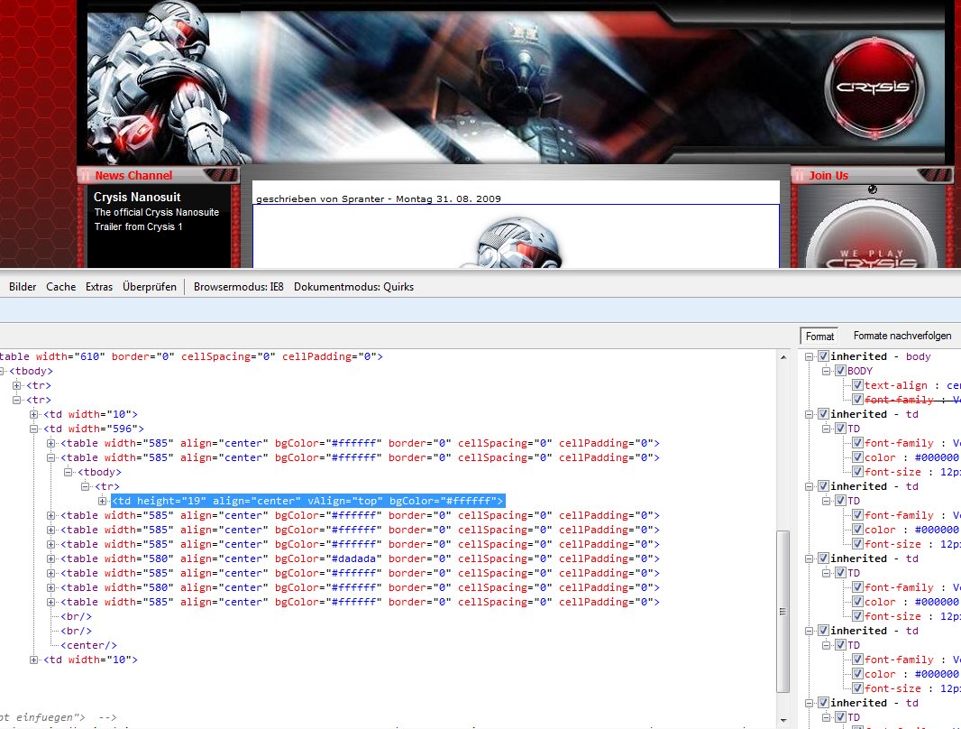
Task: Open the Bilder menu
Action: (23, 287)
